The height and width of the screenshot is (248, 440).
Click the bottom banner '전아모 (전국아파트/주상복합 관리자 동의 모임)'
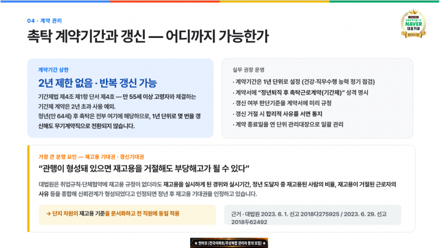[x=229, y=243]
